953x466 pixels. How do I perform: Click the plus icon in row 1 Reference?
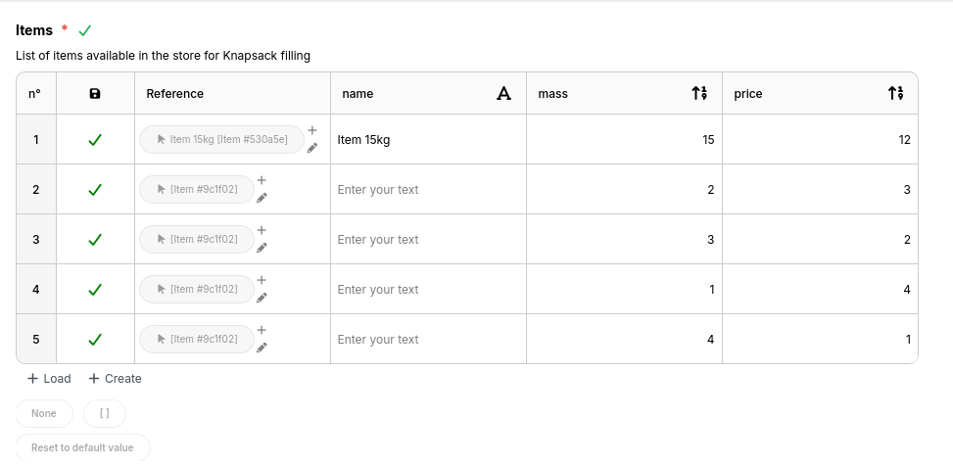312,130
